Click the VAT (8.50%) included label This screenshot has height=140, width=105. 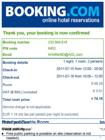(x=20, y=92)
